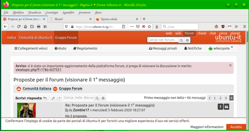Accept cookies with Accetto button

tap(236, 127)
